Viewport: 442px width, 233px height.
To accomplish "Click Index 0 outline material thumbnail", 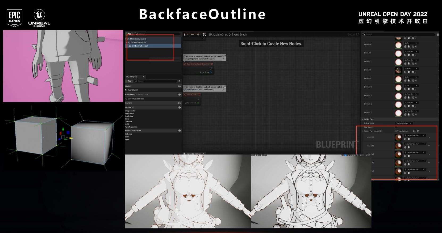I will pos(398,137).
